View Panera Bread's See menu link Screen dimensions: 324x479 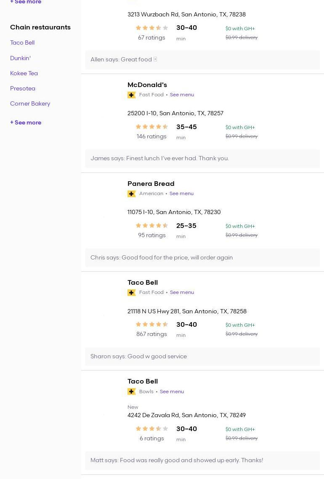(x=181, y=193)
